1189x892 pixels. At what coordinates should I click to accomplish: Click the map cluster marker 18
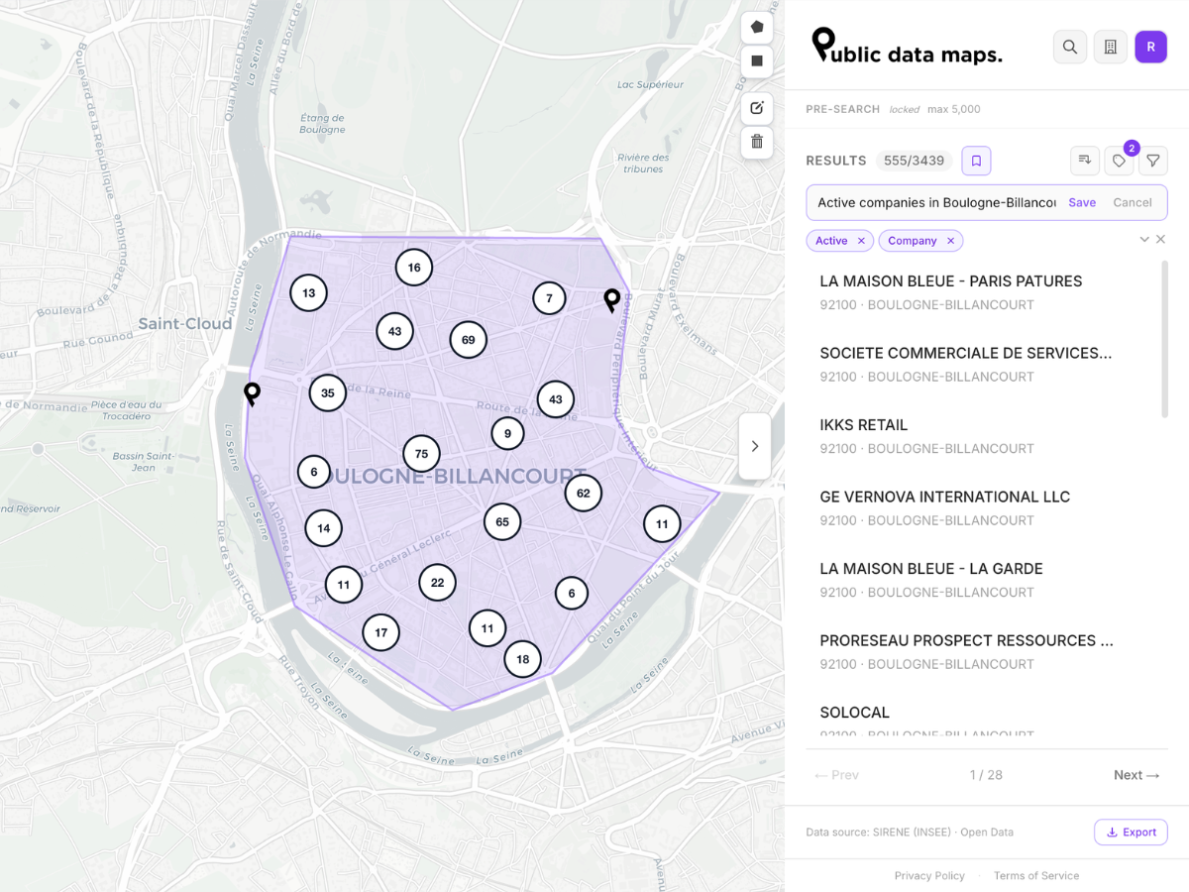point(523,660)
